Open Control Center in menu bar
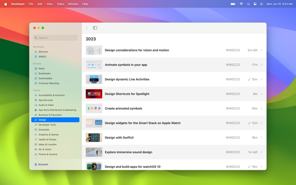The height and width of the screenshot is (185, 296). click(x=255, y=4)
